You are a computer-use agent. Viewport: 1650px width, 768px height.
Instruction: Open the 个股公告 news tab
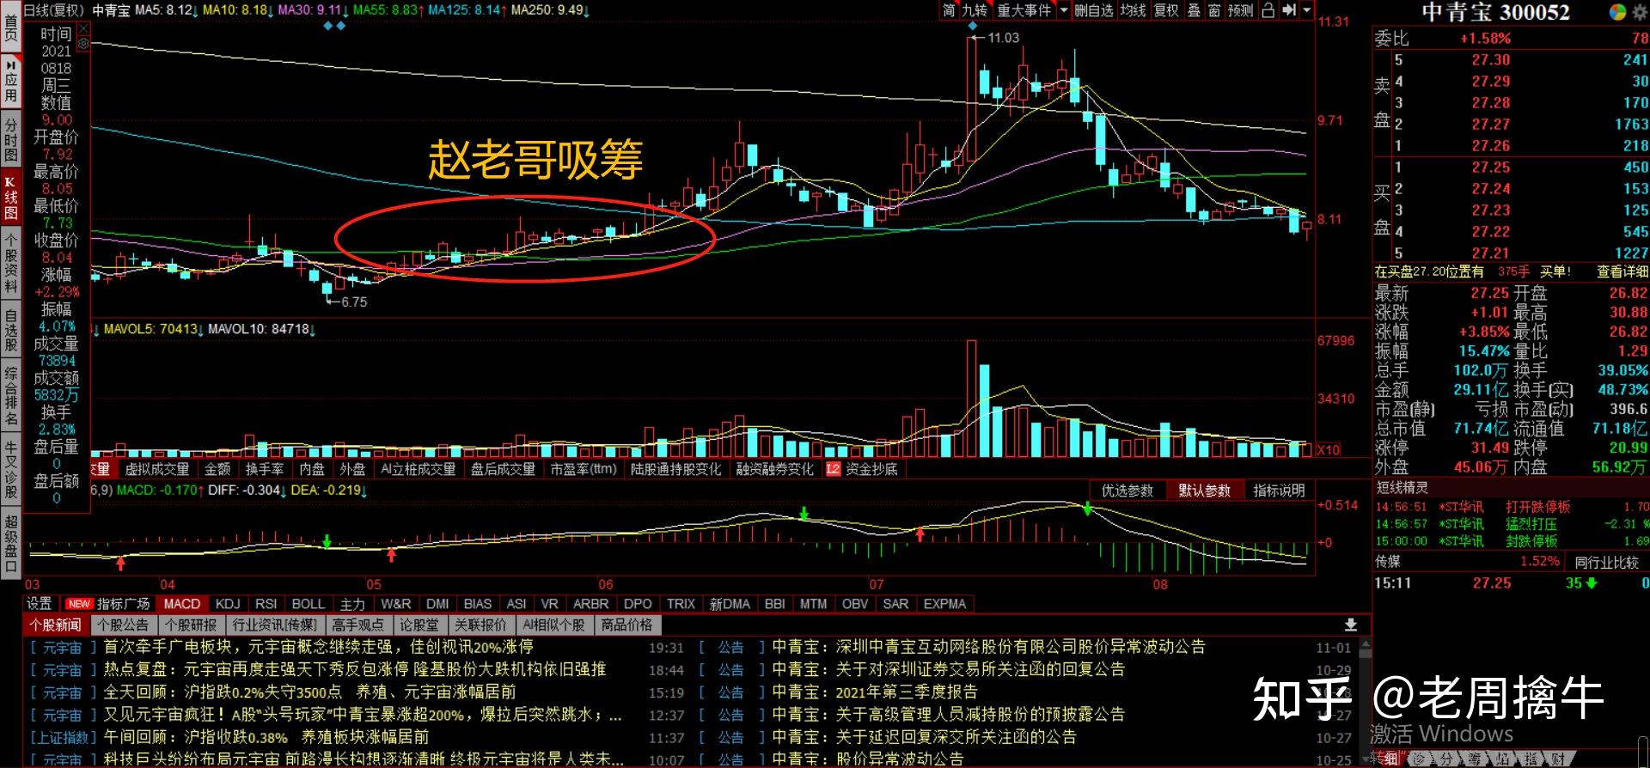[123, 625]
